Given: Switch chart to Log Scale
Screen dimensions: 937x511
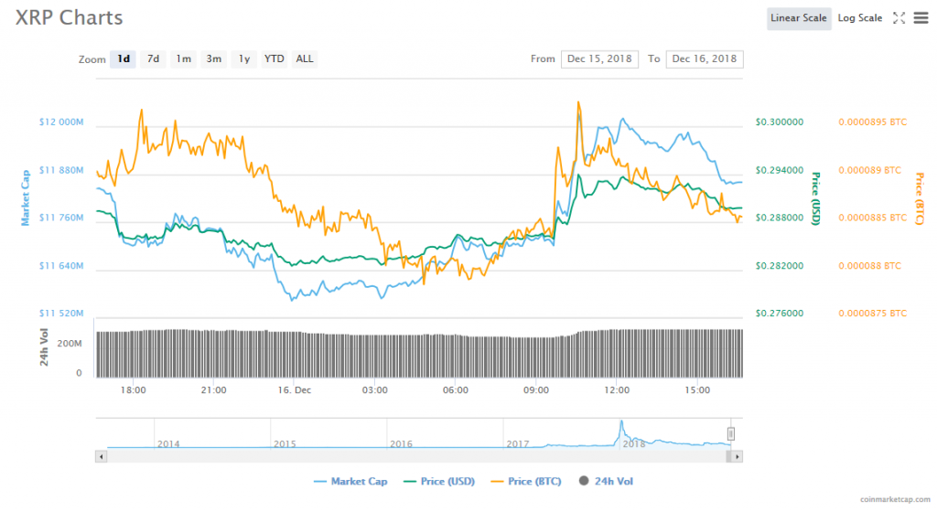Looking at the screenshot, I should [x=860, y=18].
